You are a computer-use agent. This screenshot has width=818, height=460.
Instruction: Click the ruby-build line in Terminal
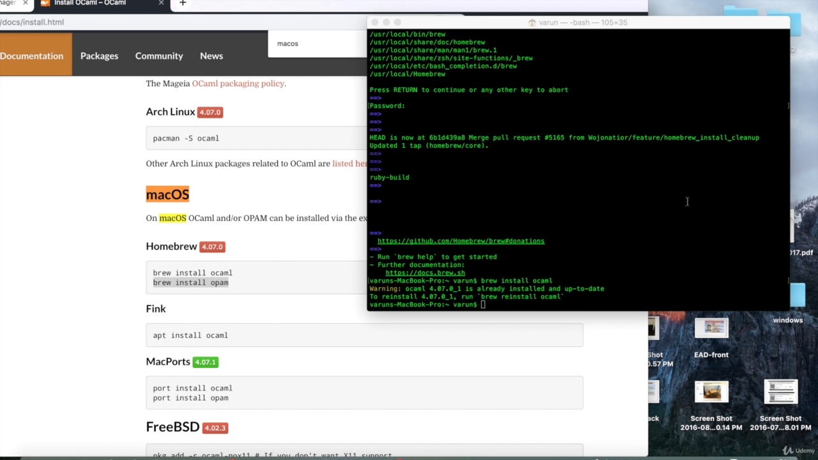(x=389, y=178)
